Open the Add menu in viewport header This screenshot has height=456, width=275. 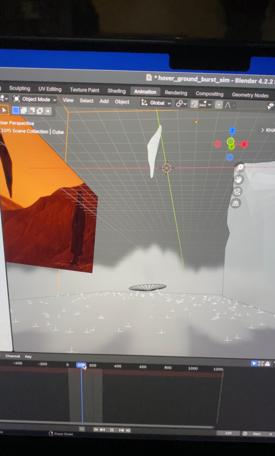[x=104, y=101]
